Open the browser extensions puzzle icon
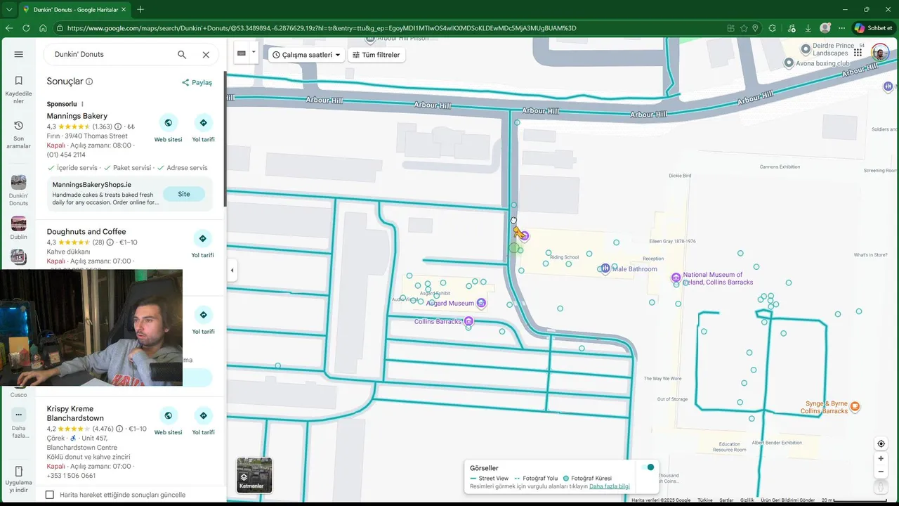The image size is (899, 506). click(x=773, y=28)
